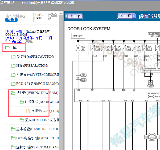This screenshot has width=160, height=150.
Task: Click folder icon of 集成HOMELINK发射机
Action: [x=22, y=120]
